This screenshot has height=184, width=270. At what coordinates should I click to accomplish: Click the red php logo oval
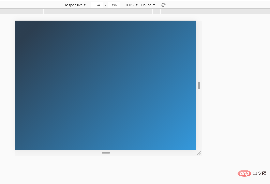[243, 173]
